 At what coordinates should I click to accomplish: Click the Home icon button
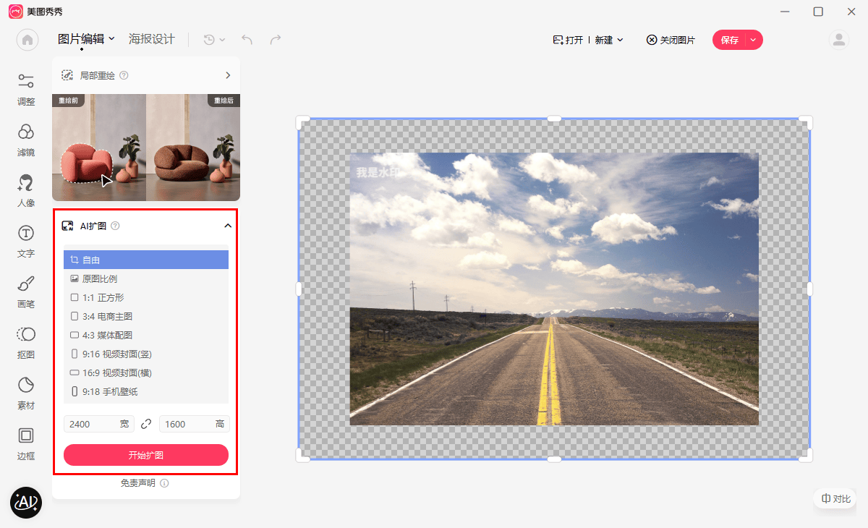coord(27,40)
